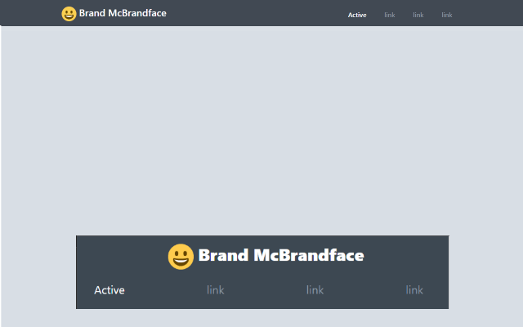
Task: Click the dark area left of the bottom emoji
Action: [122, 256]
